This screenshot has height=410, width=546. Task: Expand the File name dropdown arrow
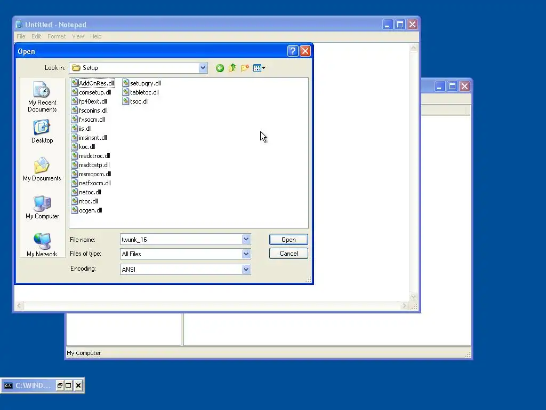point(246,239)
